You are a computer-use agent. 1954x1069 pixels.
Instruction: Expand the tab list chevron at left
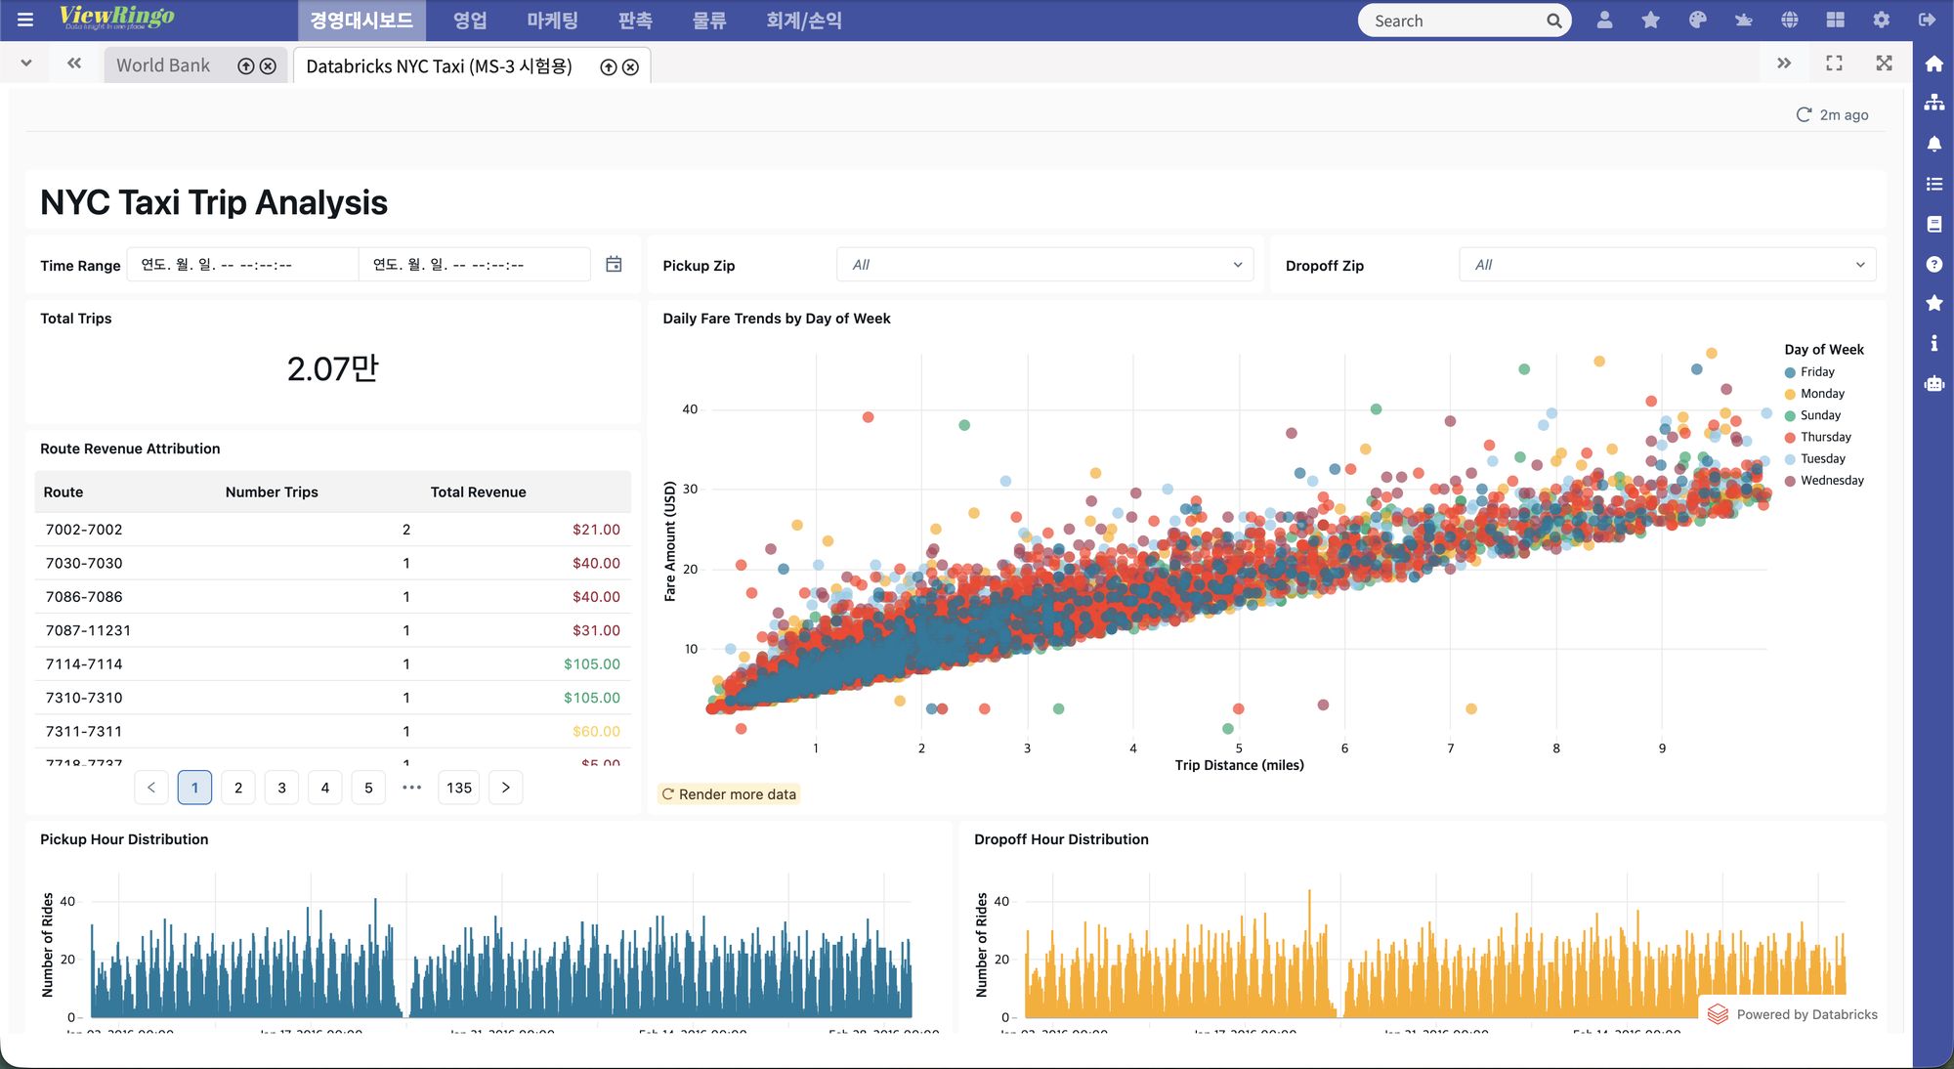[26, 64]
